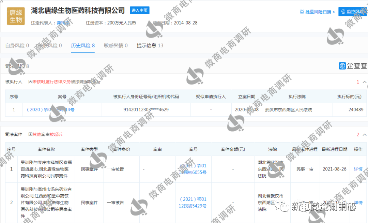Click the case name 吴训刚与枣庄市薛城区泰福百货超市
Viewport: 368px width, 223px height.
point(46,169)
